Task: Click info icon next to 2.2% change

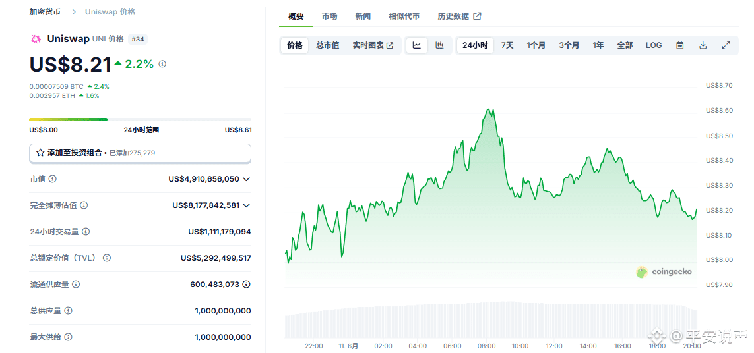Action: (x=162, y=64)
